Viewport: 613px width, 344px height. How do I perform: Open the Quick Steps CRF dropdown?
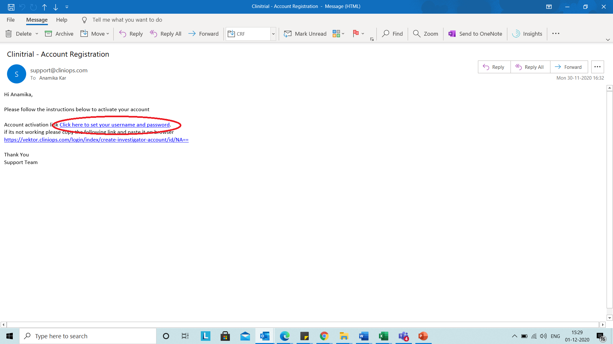[273, 34]
